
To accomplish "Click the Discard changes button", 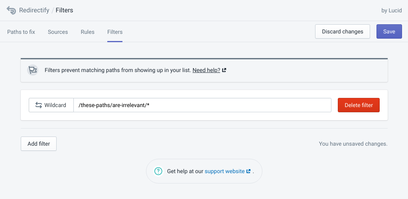I will click(343, 31).
